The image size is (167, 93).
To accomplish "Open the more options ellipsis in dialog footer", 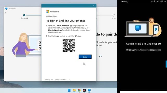I will tap(69, 80).
